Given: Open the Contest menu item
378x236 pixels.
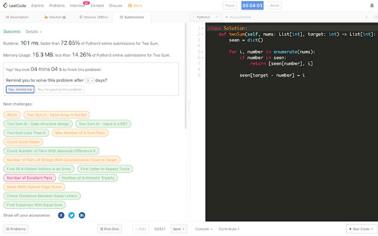Looking at the screenshot, I should 97,5.
